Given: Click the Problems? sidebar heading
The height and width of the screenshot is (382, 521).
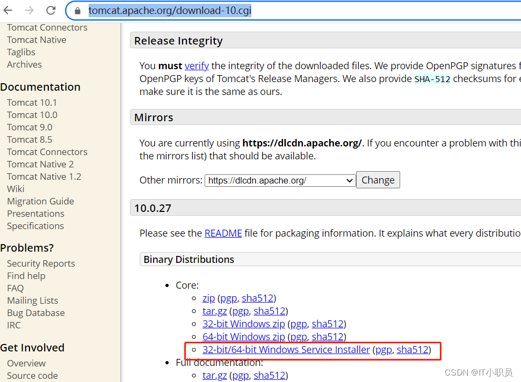Looking at the screenshot, I should (x=27, y=248).
